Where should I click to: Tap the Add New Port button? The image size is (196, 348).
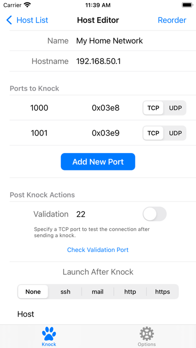[98, 162]
